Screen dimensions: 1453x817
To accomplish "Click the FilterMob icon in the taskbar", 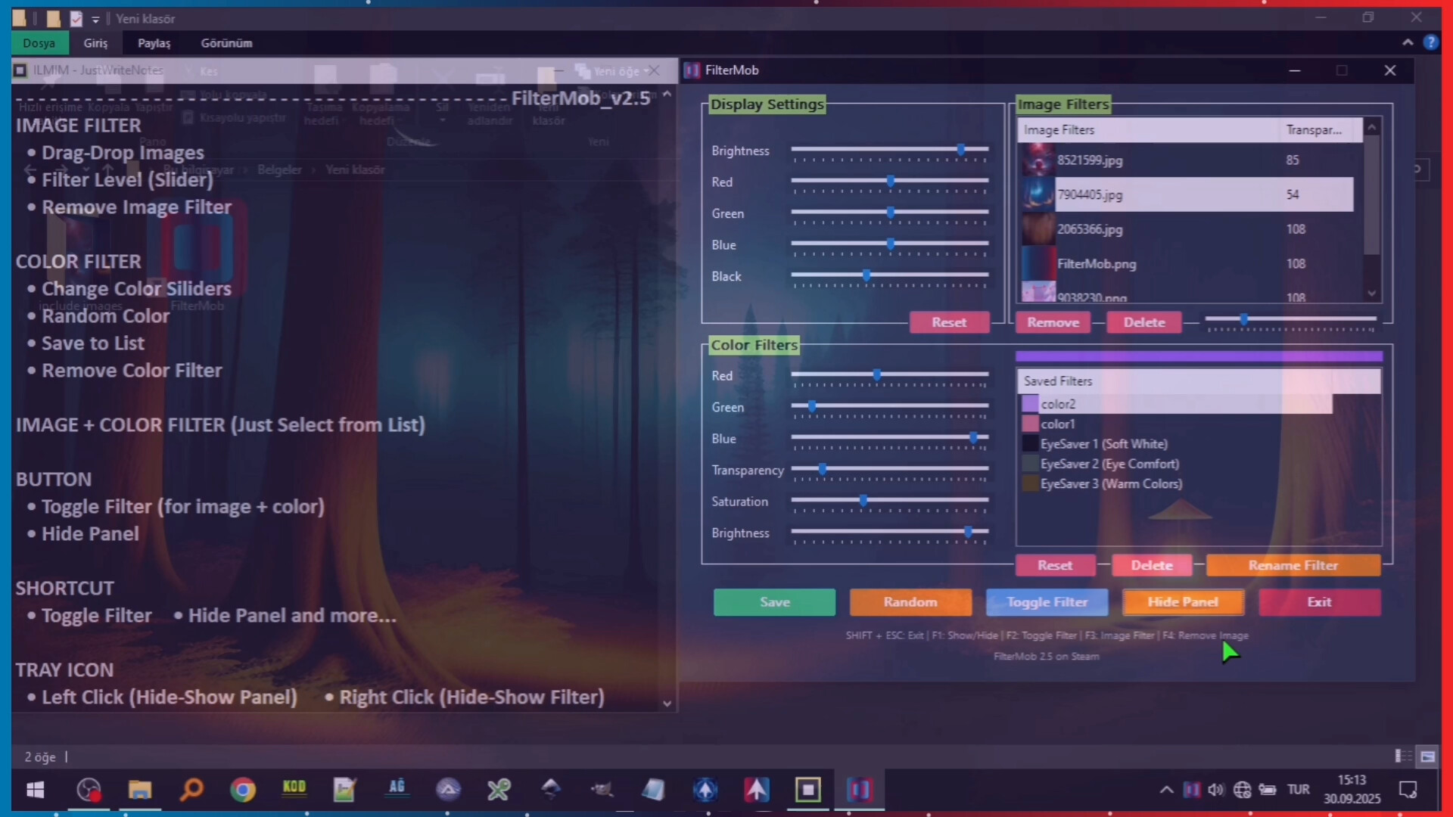I will [x=860, y=790].
